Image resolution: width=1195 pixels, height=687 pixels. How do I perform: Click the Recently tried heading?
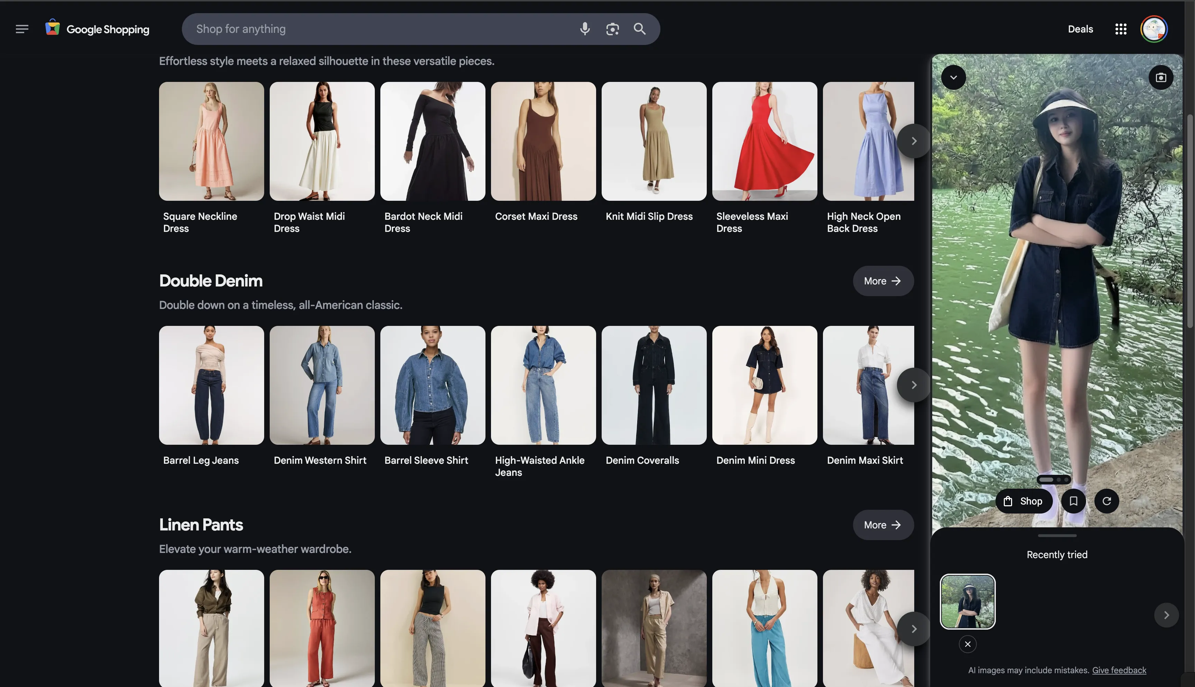point(1057,555)
